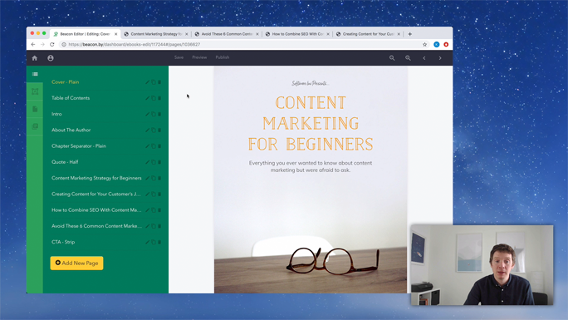Image resolution: width=568 pixels, height=320 pixels.
Task: Click the blue profile extension icon
Action: coord(437,44)
